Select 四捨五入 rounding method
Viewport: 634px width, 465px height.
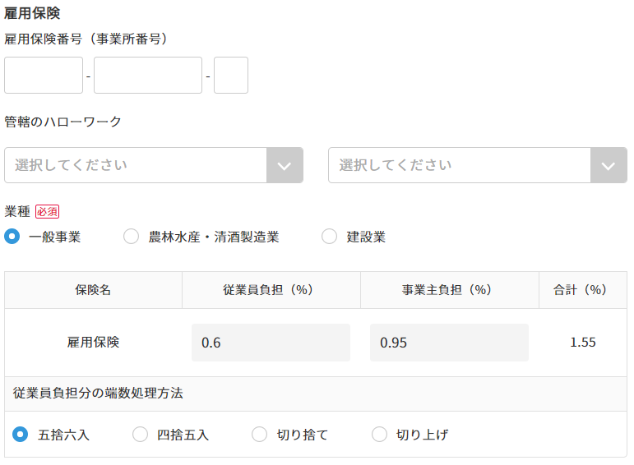[x=141, y=435]
